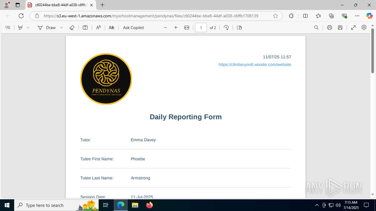Rotate the PDF page
Screen dimensions: 376x211
click(x=226, y=28)
